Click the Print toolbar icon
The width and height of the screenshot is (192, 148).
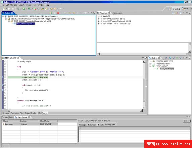13,9
